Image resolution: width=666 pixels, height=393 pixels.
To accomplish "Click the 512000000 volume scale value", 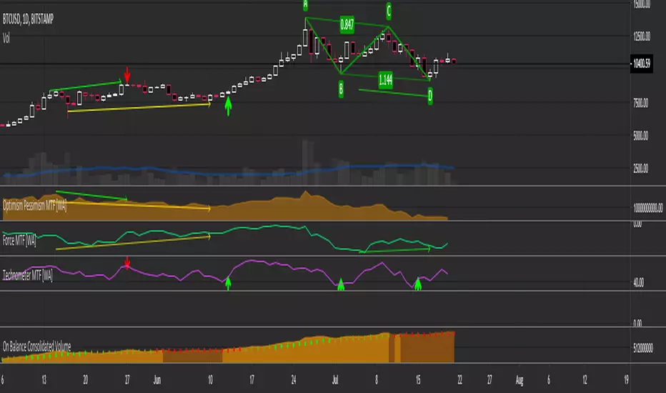I will (x=643, y=349).
